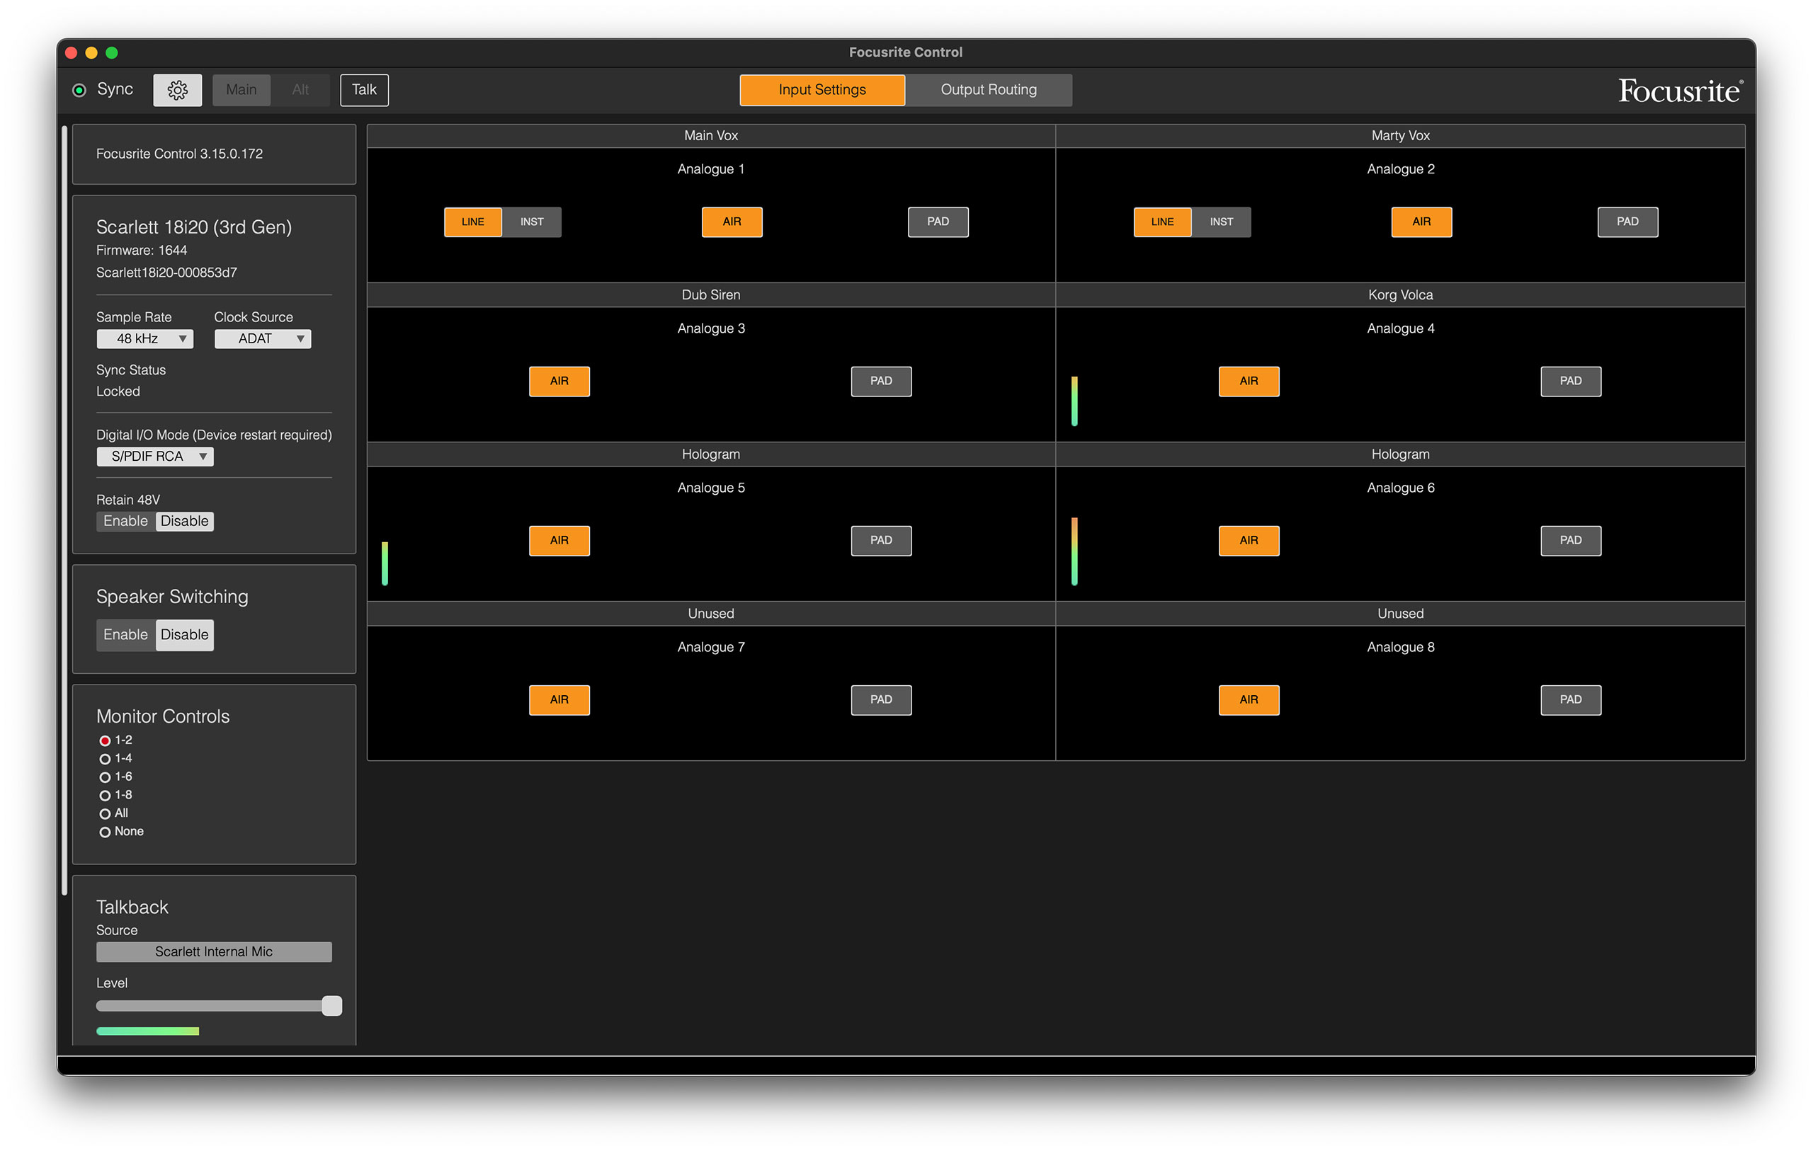Switch to Output Routing tab
Image resolution: width=1813 pixels, height=1151 pixels.
tap(989, 90)
